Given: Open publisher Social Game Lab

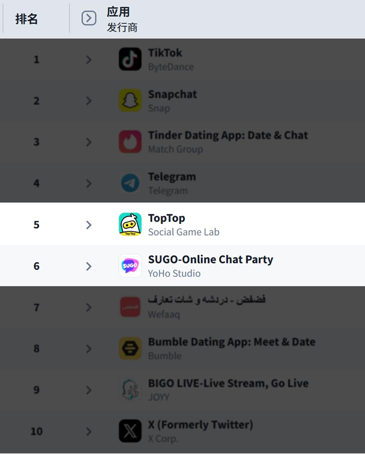Looking at the screenshot, I should click(x=183, y=232).
